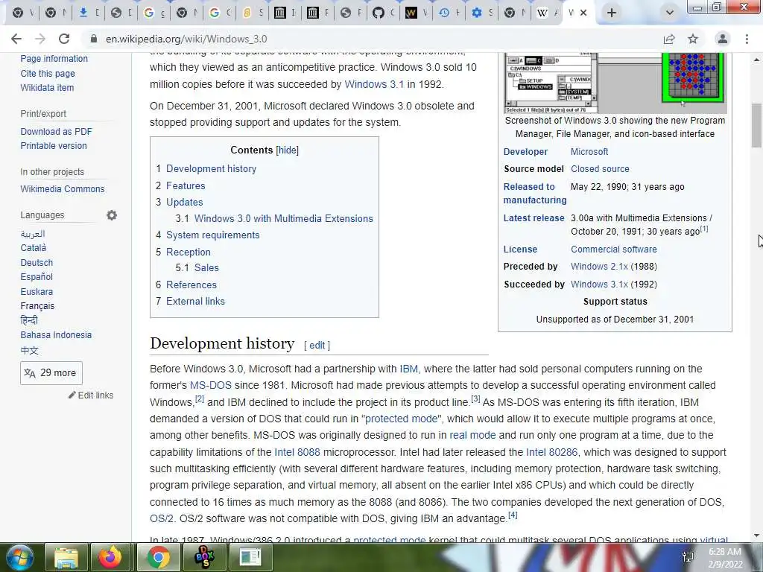Bookmark this page with the star icon
763x572 pixels.
693,39
